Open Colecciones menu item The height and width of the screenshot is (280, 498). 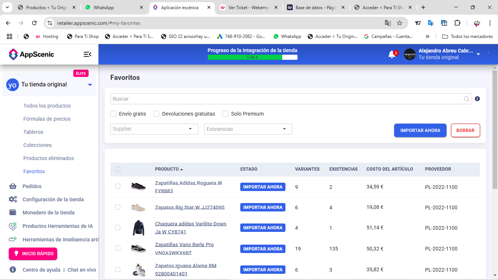tap(38, 145)
